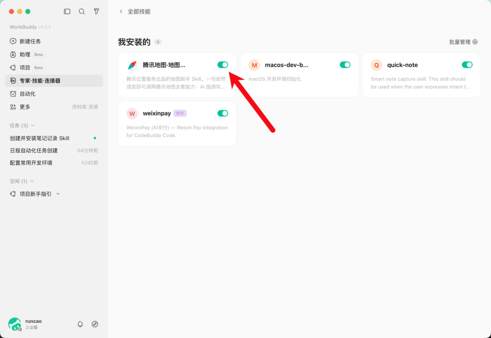Click the quick-note skill title
Viewport: 491px width, 338px height.
(x=402, y=65)
